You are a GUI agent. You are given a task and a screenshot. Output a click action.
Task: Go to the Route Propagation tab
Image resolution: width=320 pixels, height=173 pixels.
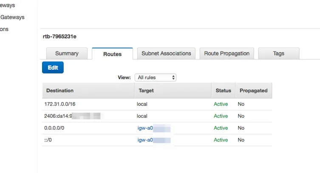tap(227, 54)
